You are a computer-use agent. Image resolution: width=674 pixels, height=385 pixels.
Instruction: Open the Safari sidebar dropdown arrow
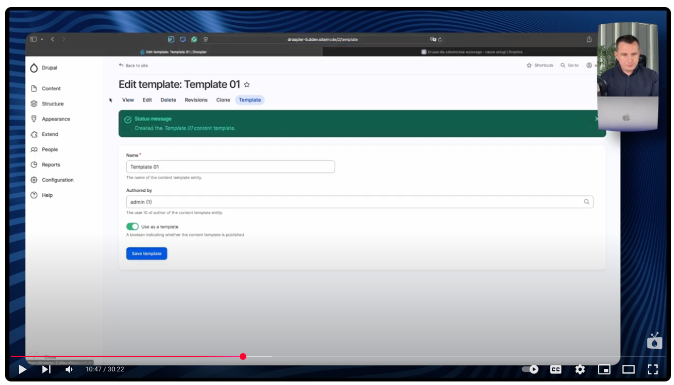tap(42, 39)
